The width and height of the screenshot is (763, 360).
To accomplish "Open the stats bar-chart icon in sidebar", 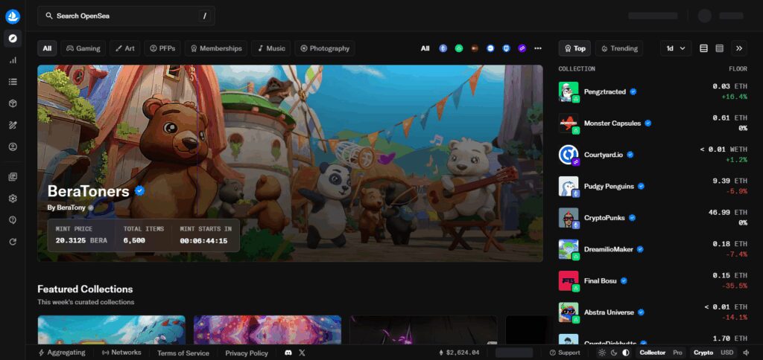I will pyautogui.click(x=13, y=60).
